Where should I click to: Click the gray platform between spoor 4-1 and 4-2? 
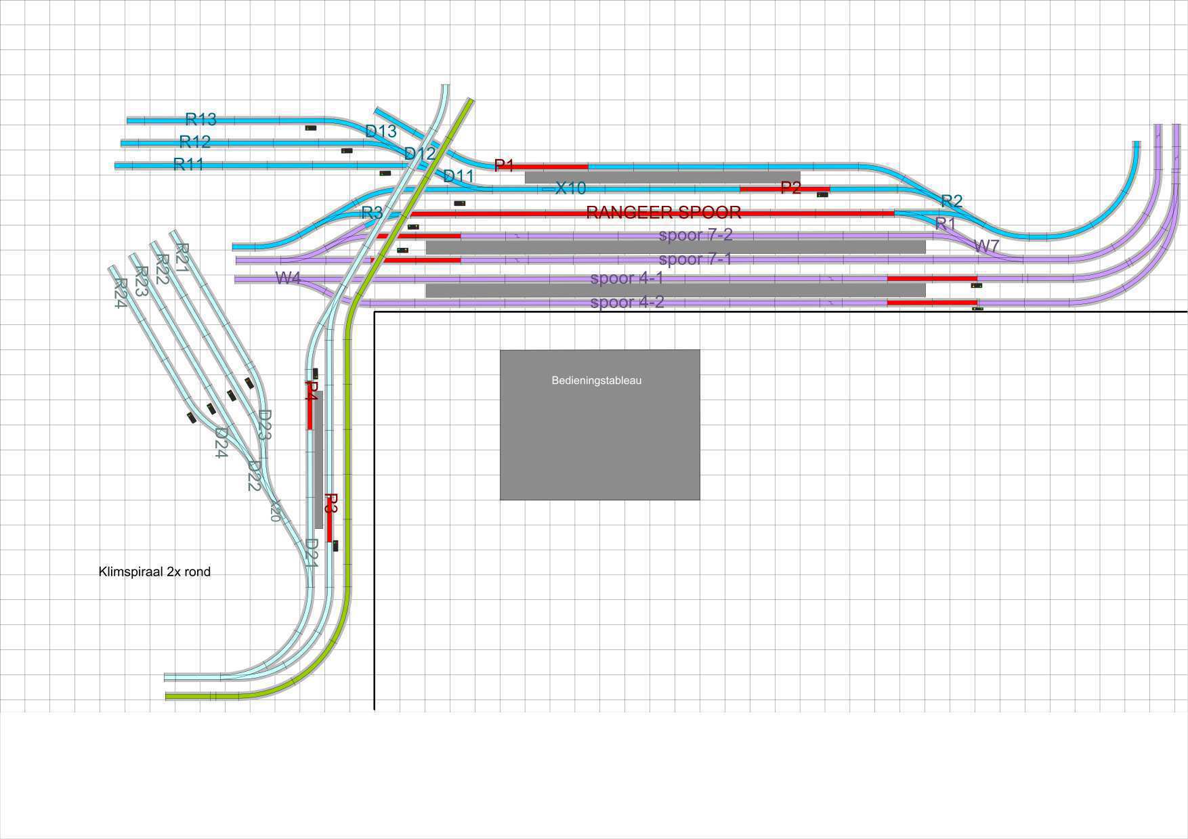pos(675,291)
